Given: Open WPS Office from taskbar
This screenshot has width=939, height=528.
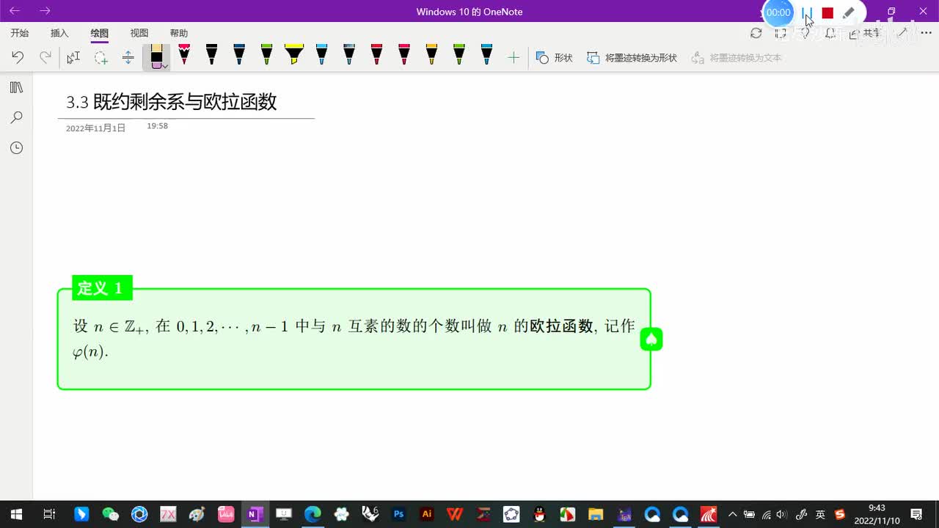Looking at the screenshot, I should pos(455,514).
